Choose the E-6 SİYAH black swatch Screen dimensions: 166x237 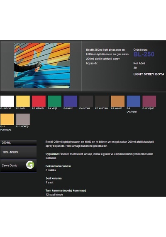click(x=86, y=101)
